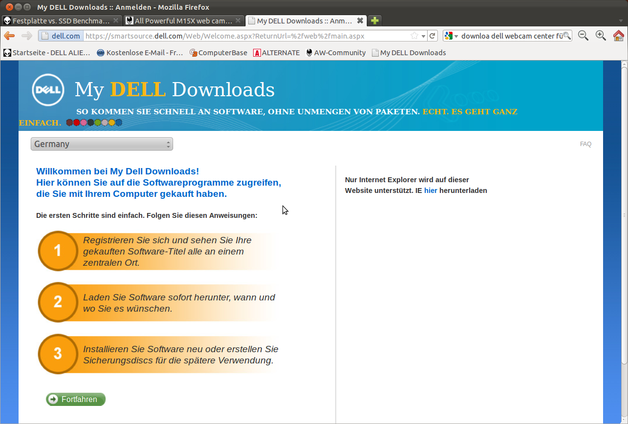
Task: Open the ALTERNATE bookmark
Action: [276, 53]
